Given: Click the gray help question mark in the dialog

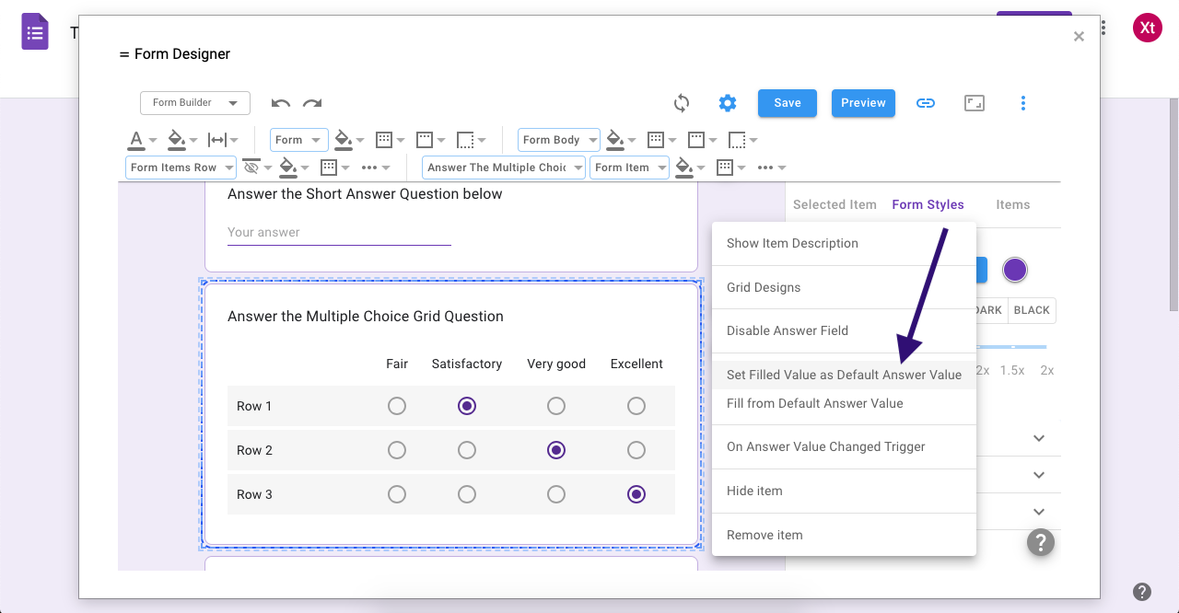Looking at the screenshot, I should (1041, 542).
